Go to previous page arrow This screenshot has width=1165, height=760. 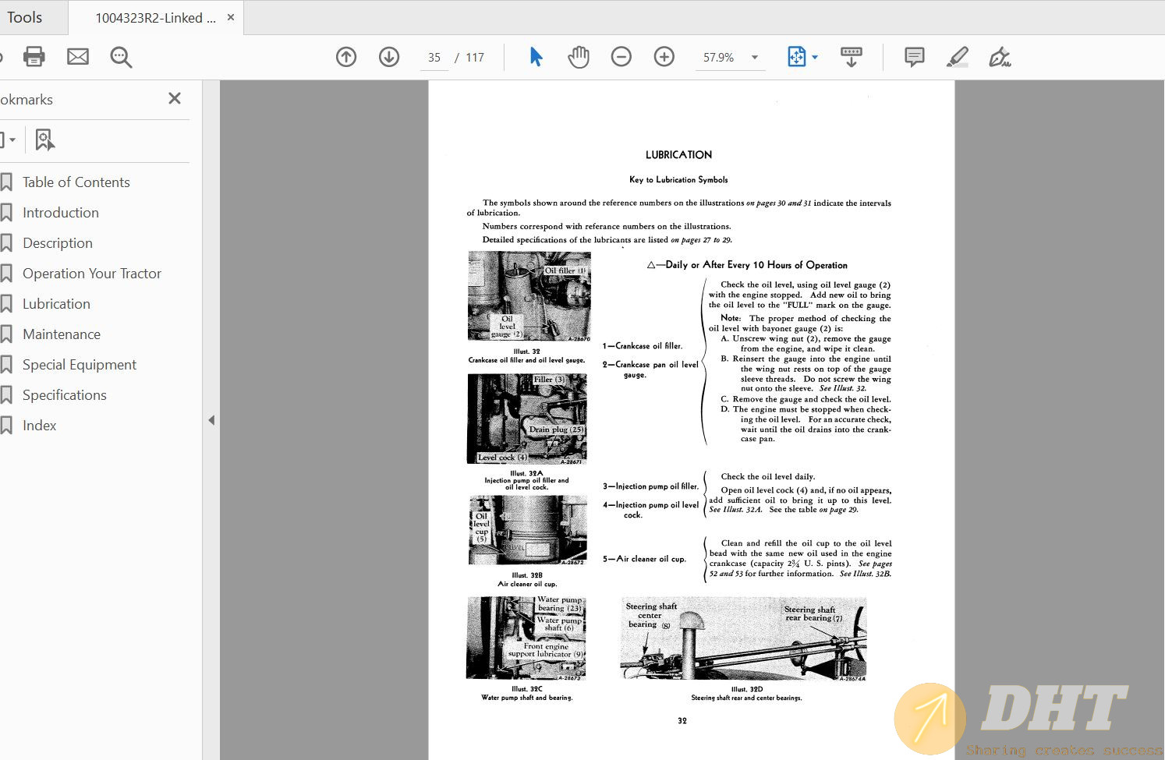[x=346, y=57]
